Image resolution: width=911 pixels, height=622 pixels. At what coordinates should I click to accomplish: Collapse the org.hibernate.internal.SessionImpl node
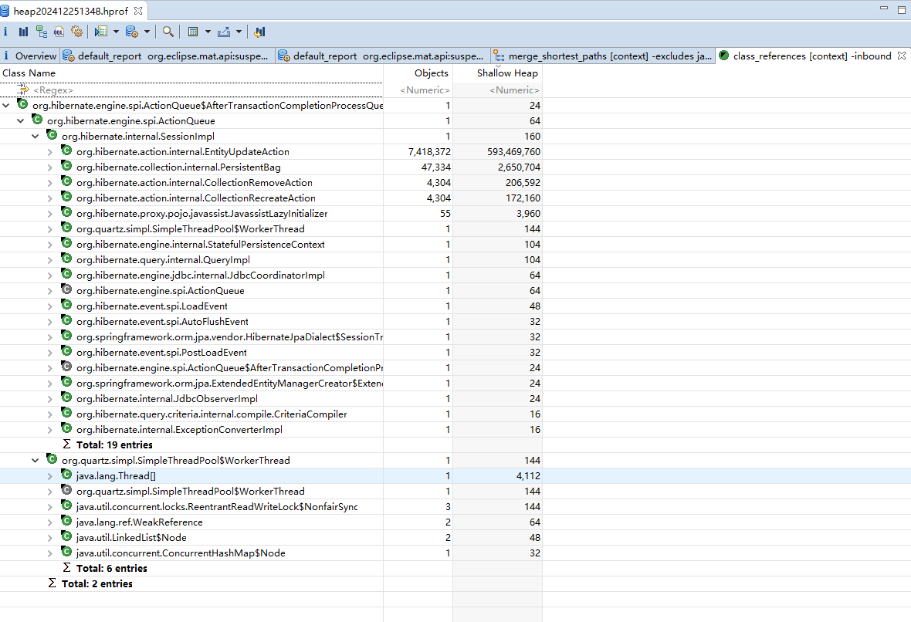pyautogui.click(x=36, y=137)
